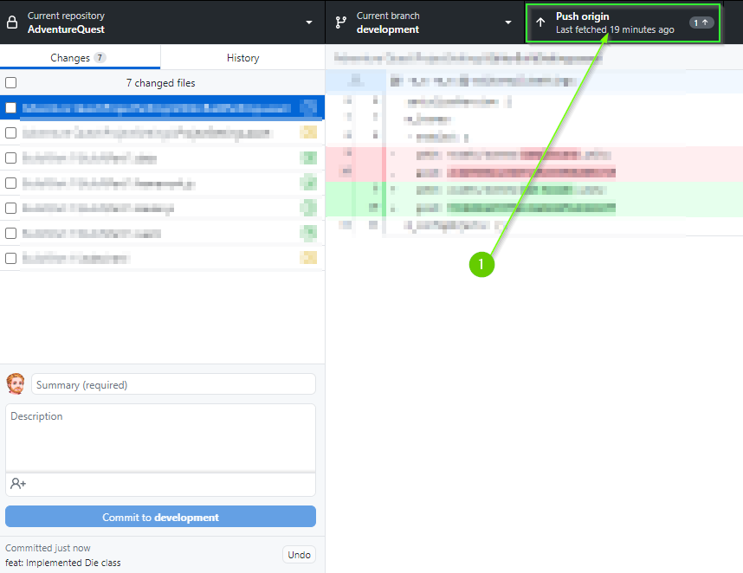Screen dimensions: 743x573
Task: Click the 'Last fetched 19 minutes ago' text
Action: 615,29
